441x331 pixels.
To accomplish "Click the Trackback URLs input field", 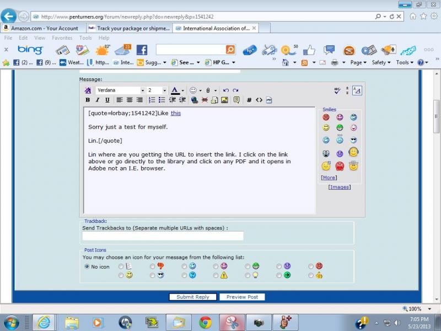I will point(163,236).
